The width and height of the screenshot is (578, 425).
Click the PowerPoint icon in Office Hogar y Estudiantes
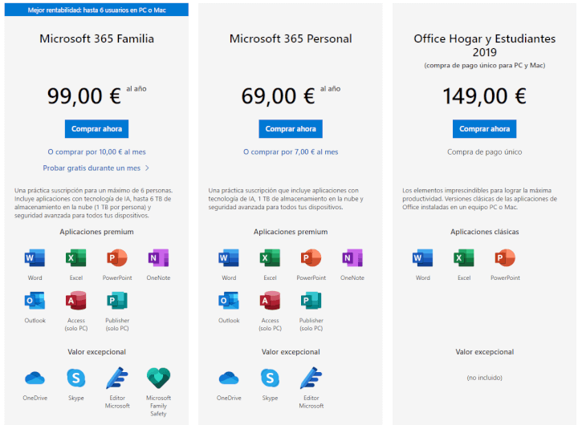pos(505,257)
